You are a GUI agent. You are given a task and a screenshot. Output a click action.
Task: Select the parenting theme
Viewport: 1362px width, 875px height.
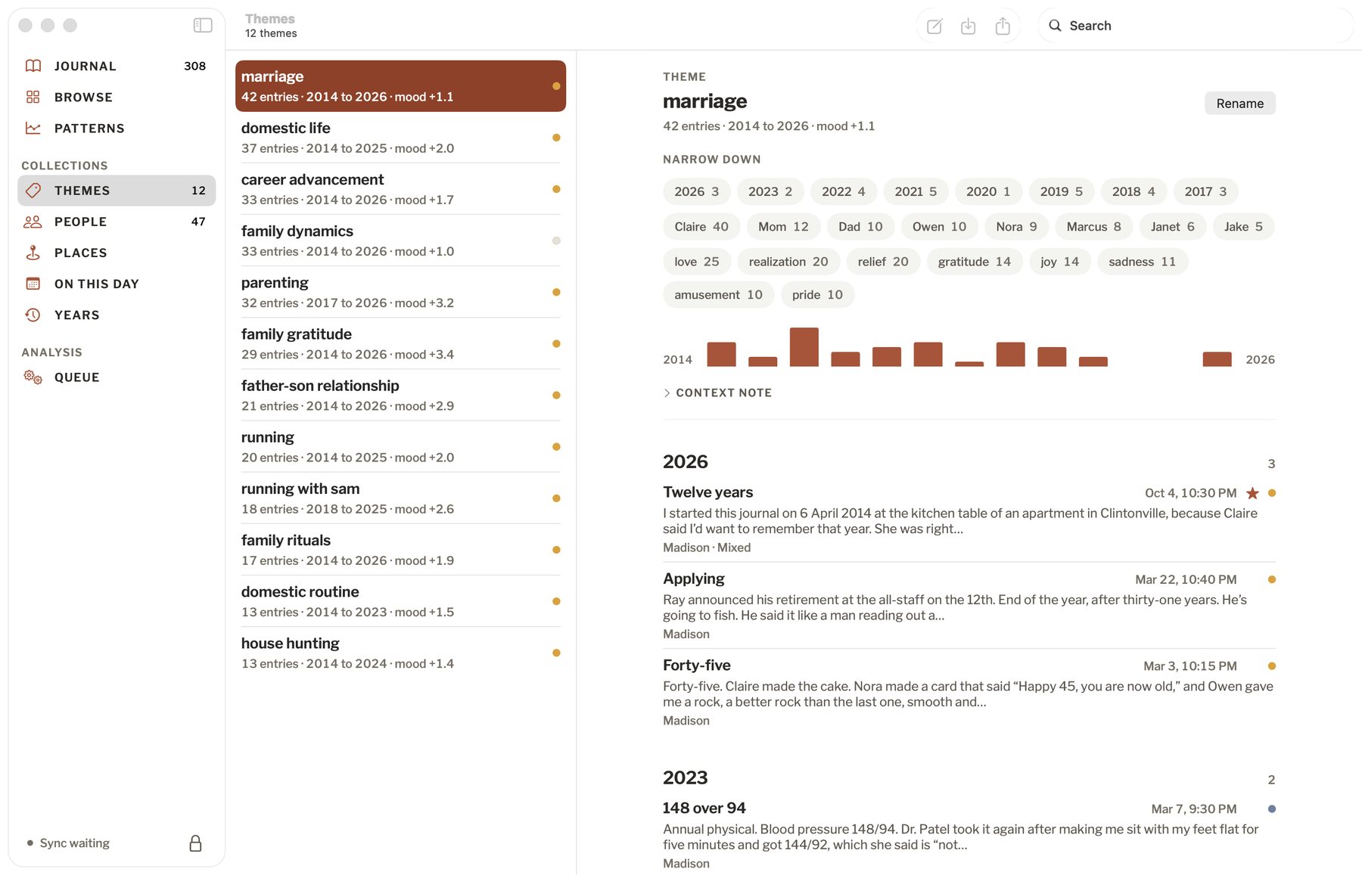pyautogui.click(x=400, y=292)
